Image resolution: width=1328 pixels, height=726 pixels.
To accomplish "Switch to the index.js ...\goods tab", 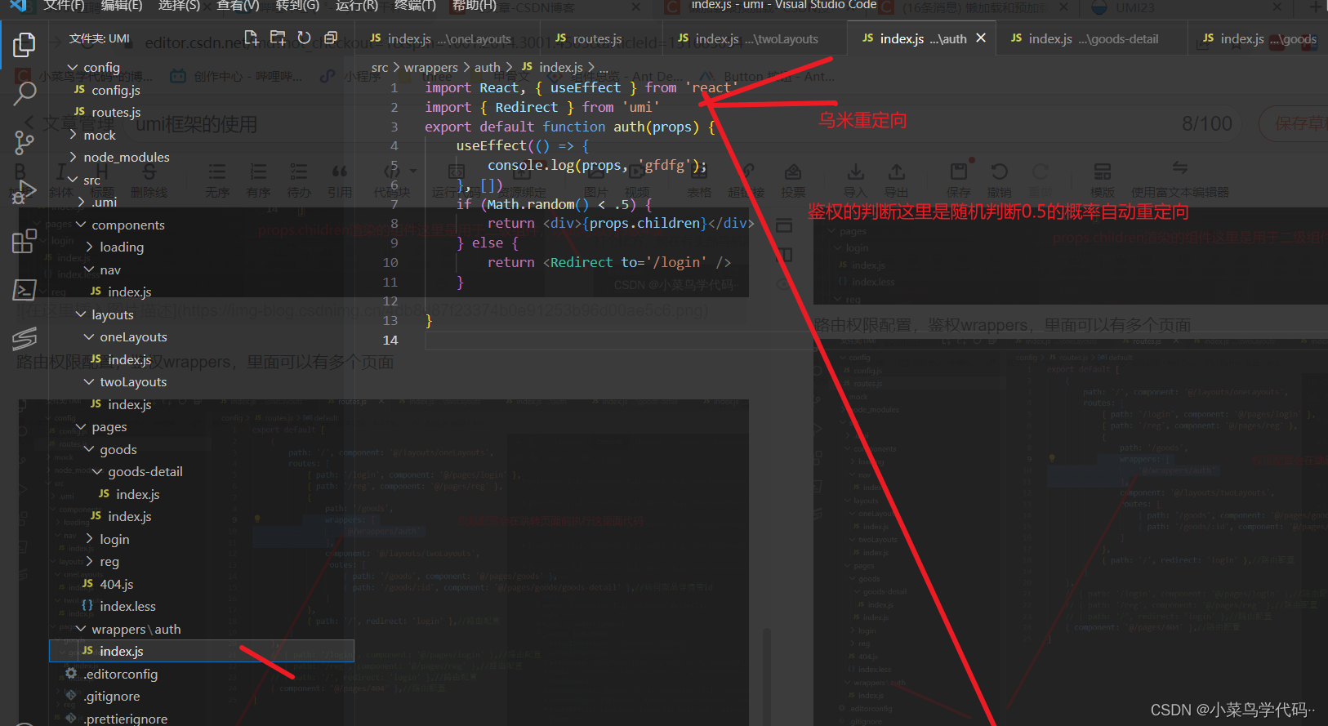I will coord(1259,38).
